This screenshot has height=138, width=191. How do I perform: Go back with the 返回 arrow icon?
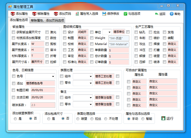click(157, 14)
